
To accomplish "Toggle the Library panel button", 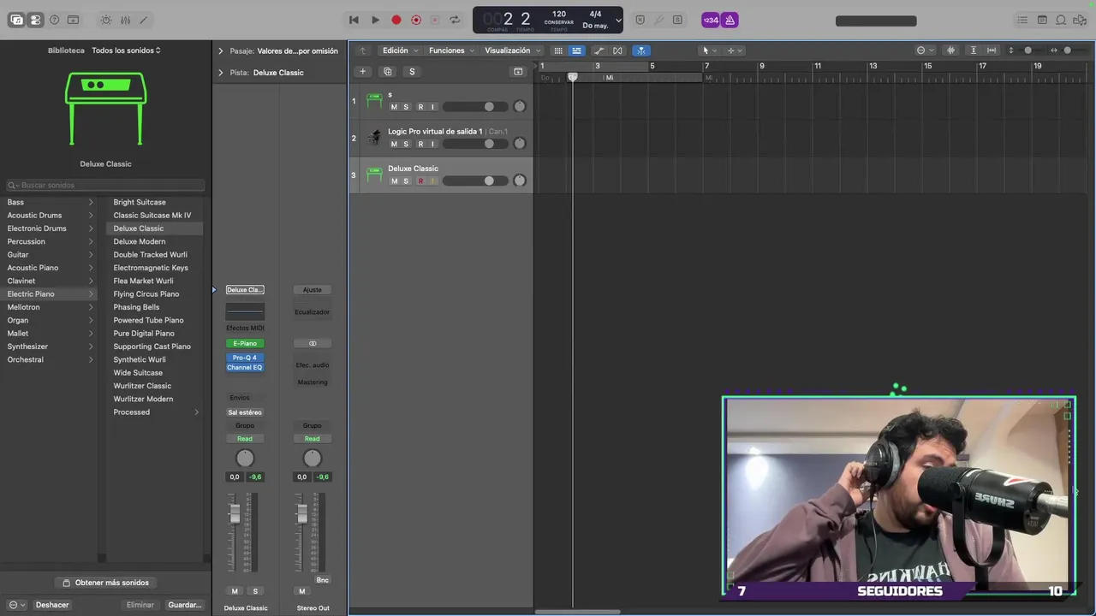I will point(16,20).
